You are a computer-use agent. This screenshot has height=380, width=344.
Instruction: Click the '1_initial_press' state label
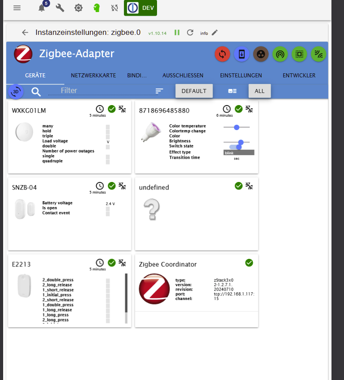click(57, 295)
